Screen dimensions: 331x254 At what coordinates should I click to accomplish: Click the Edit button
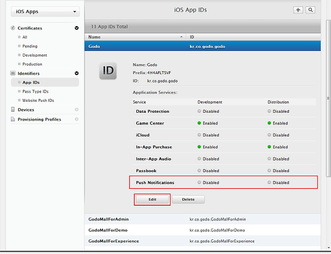coord(152,199)
